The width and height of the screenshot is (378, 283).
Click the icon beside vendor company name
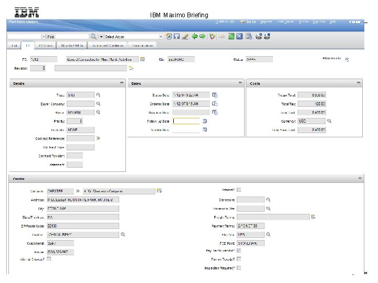pyautogui.click(x=159, y=191)
